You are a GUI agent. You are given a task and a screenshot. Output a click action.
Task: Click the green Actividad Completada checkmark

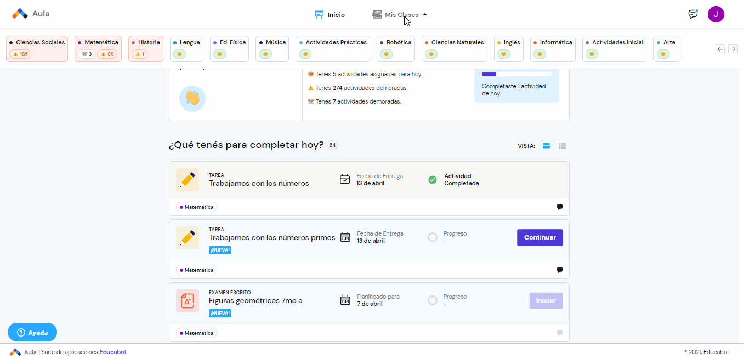(x=433, y=180)
